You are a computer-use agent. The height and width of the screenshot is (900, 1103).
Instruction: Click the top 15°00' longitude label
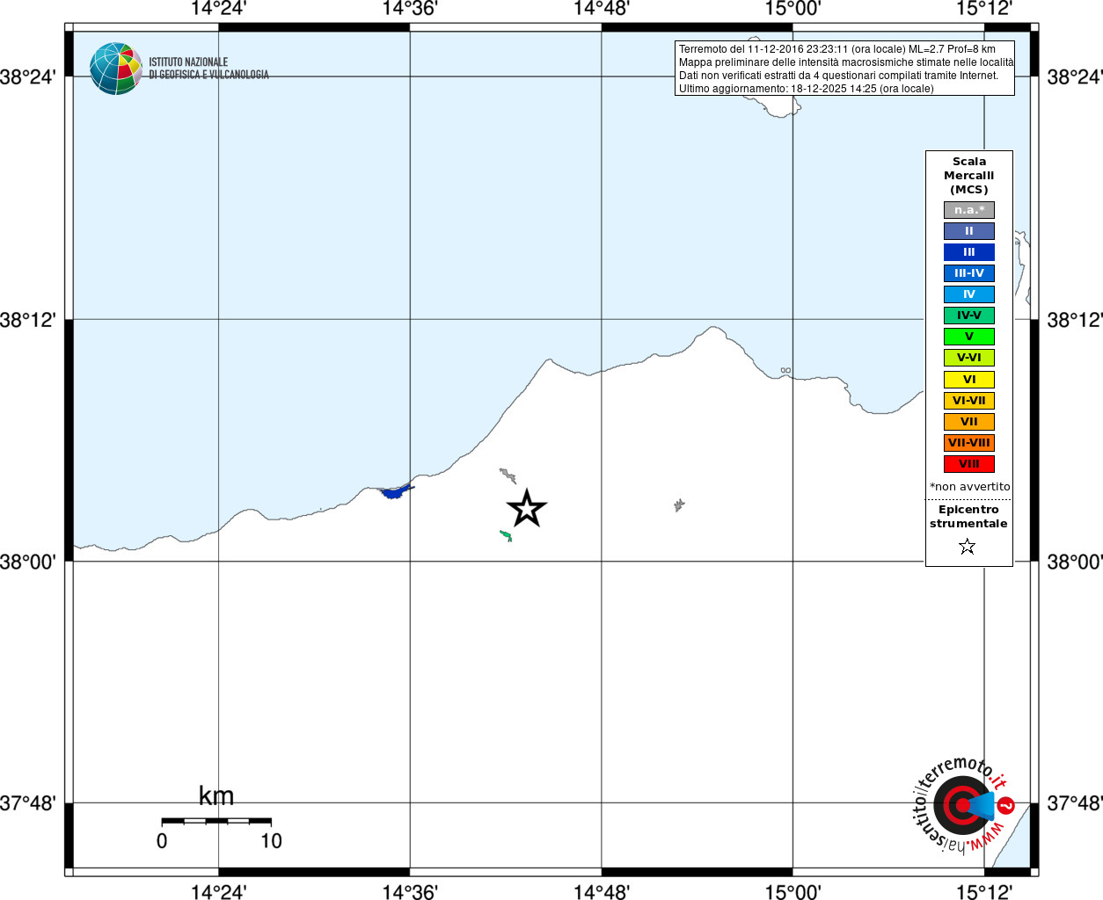pos(793,9)
